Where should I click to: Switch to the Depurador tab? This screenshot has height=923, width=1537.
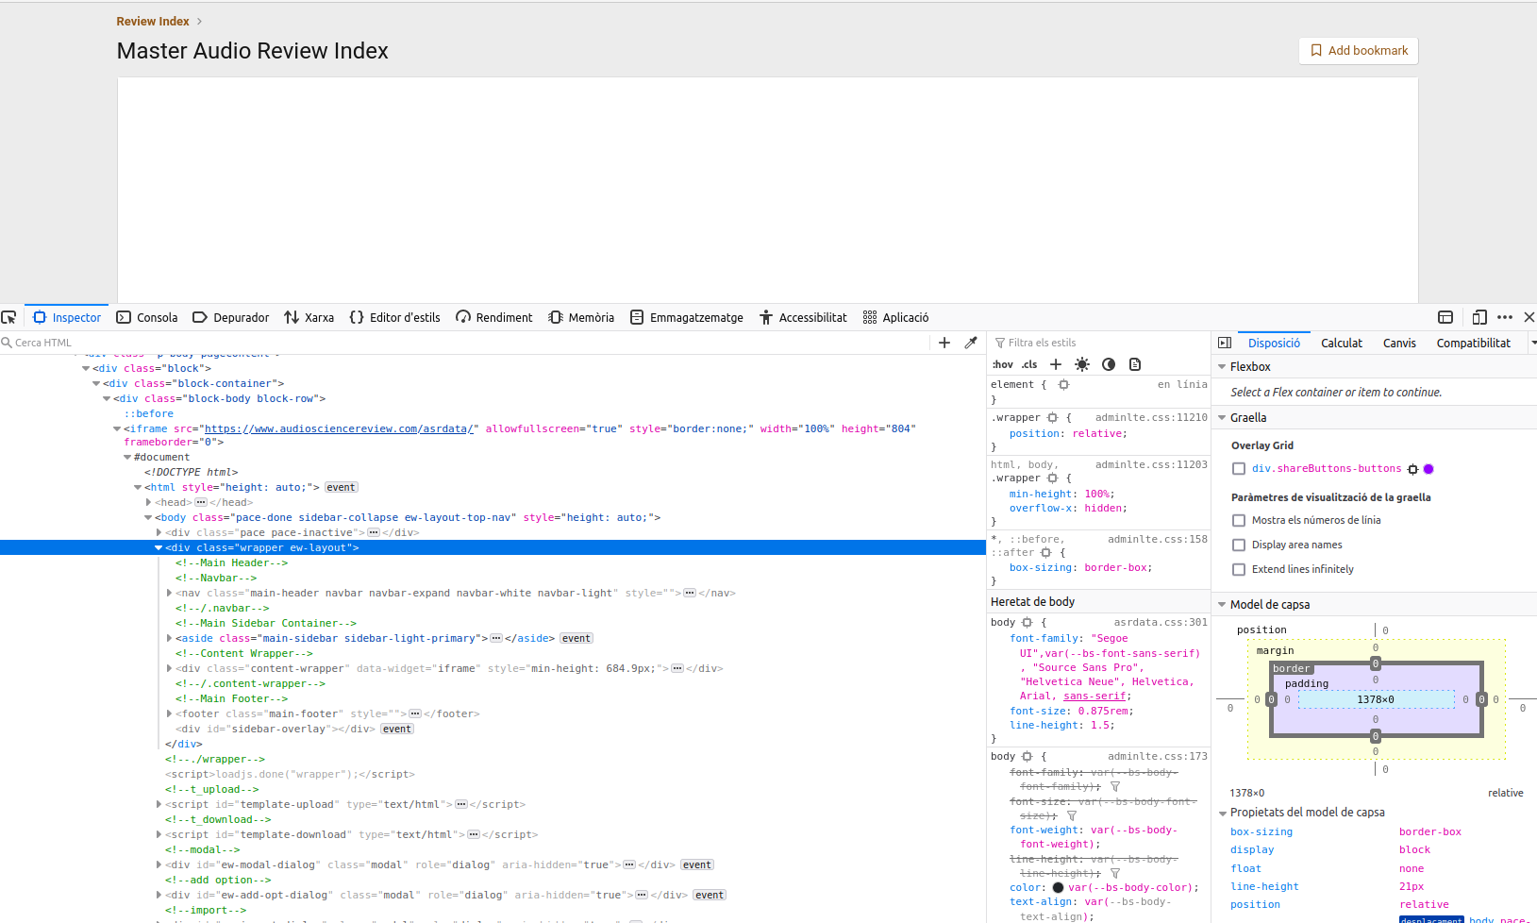coord(231,317)
